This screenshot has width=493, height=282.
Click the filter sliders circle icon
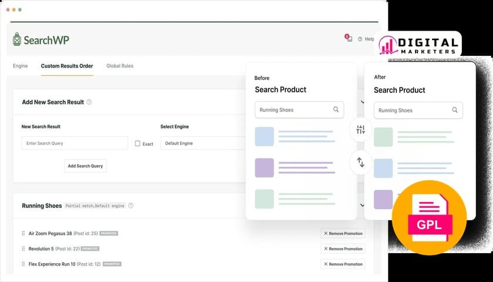360,130
